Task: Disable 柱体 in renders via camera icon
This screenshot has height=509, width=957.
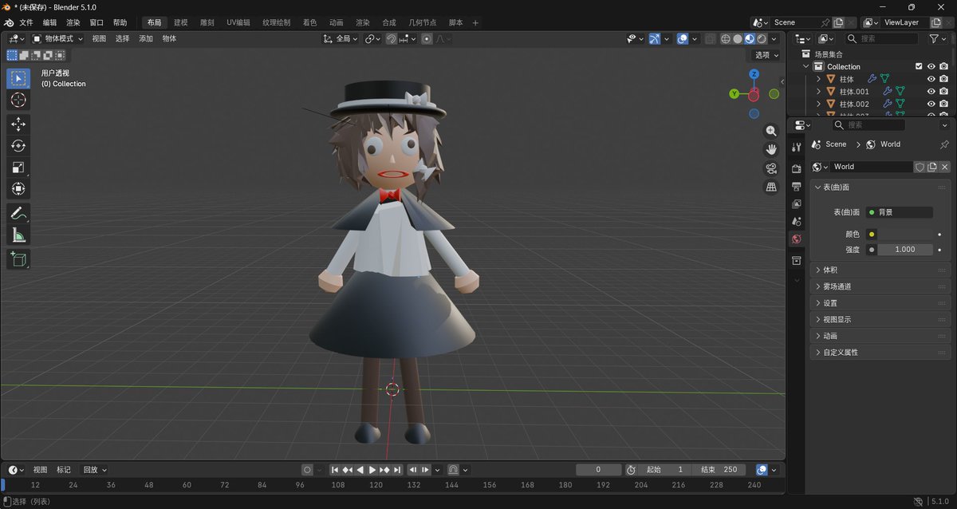Action: (x=944, y=79)
